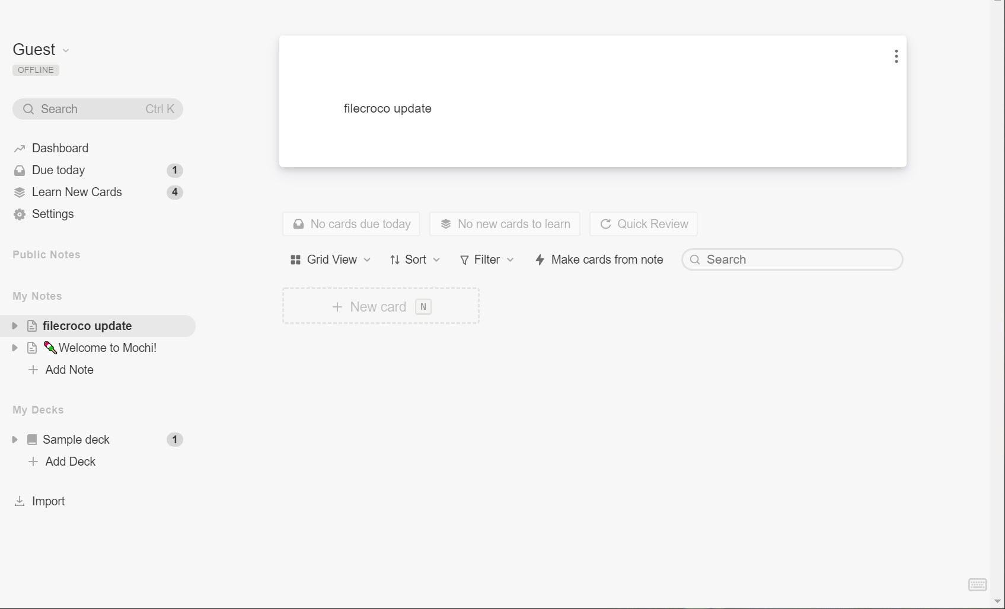The width and height of the screenshot is (1005, 609).
Task: Open the Filter dropdown
Action: point(486,259)
